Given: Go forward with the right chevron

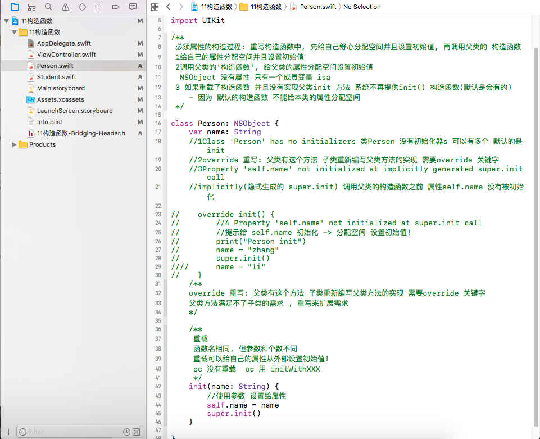Looking at the screenshot, I should [181, 7].
